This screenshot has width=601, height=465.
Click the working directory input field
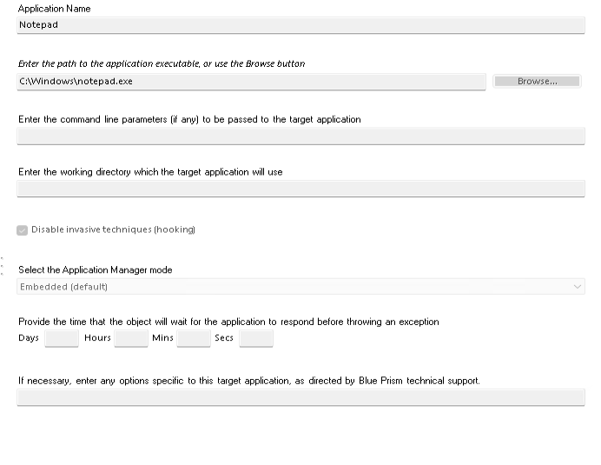[x=300, y=189]
